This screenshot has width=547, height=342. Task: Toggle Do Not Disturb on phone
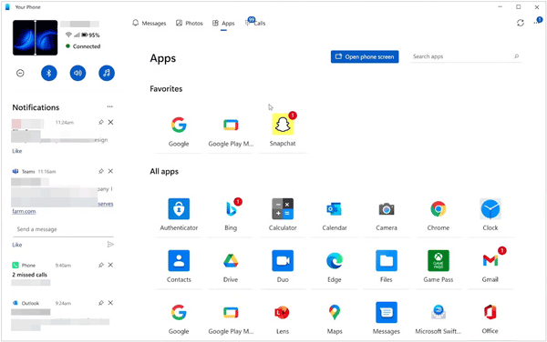click(x=20, y=73)
